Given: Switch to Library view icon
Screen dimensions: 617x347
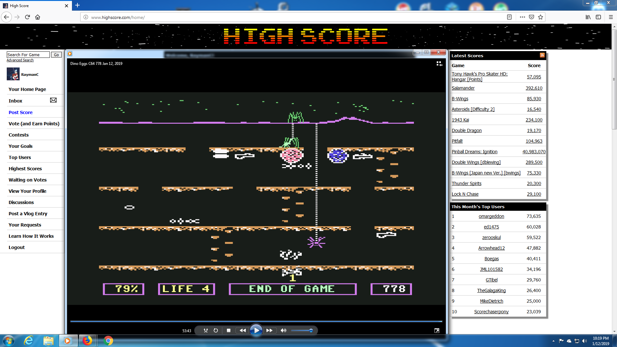Looking at the screenshot, I should [439, 64].
